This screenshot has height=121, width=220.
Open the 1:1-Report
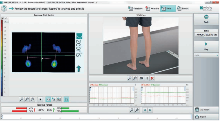point(206,110)
